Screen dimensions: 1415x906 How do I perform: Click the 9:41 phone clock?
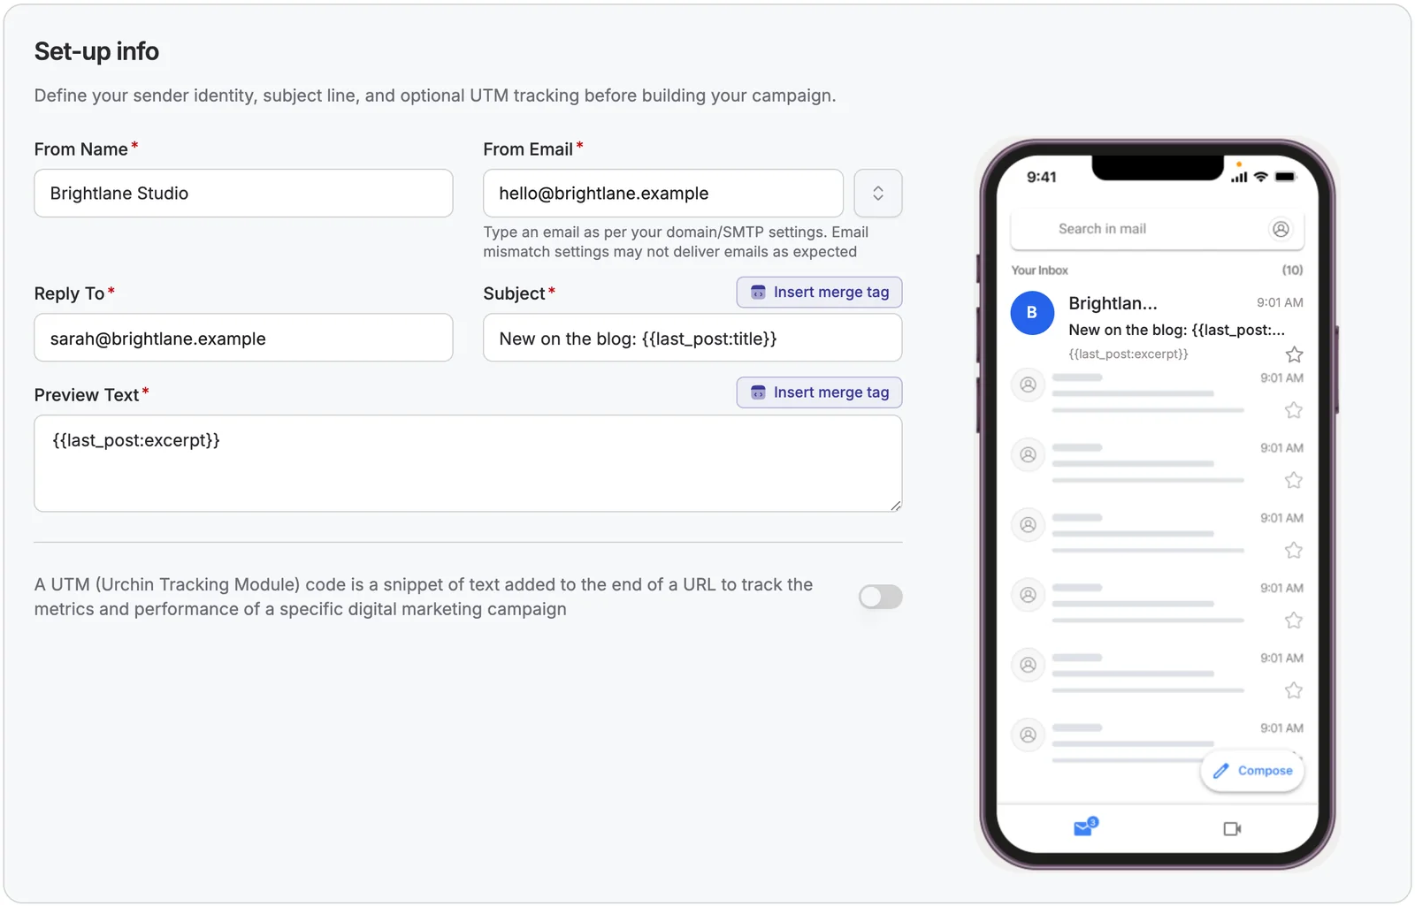1041,177
